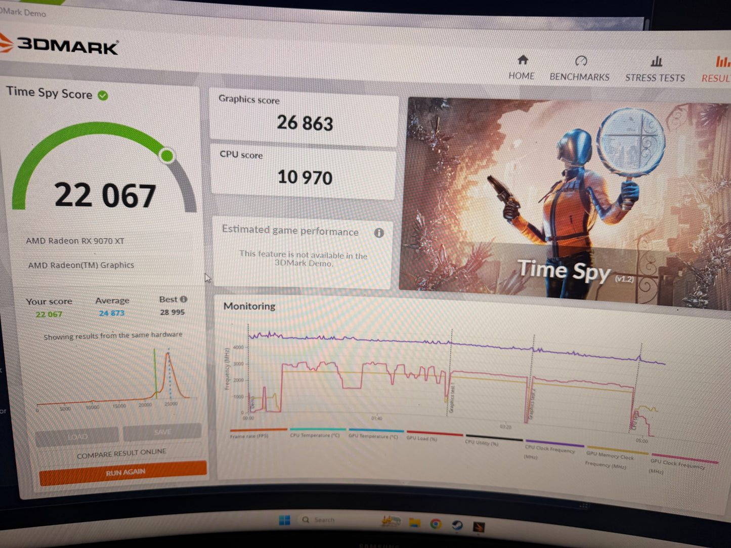This screenshot has height=548, width=731.
Task: Open the Windows Start menu
Action: tap(284, 520)
